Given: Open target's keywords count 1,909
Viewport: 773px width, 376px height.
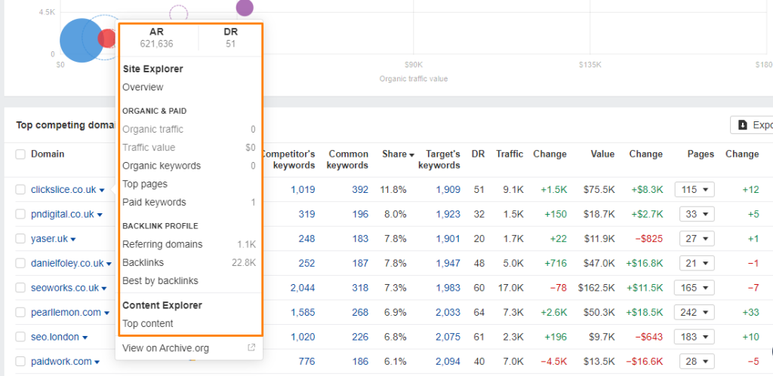Looking at the screenshot, I should pos(448,189).
